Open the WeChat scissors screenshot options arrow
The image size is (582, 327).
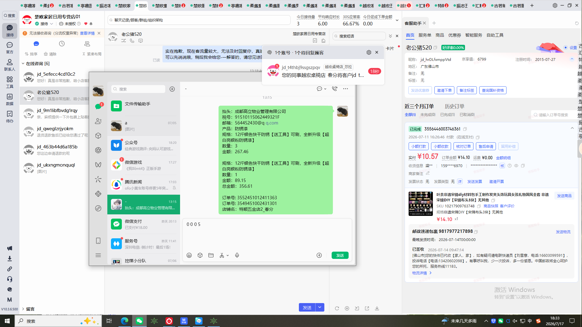pyautogui.click(x=228, y=256)
